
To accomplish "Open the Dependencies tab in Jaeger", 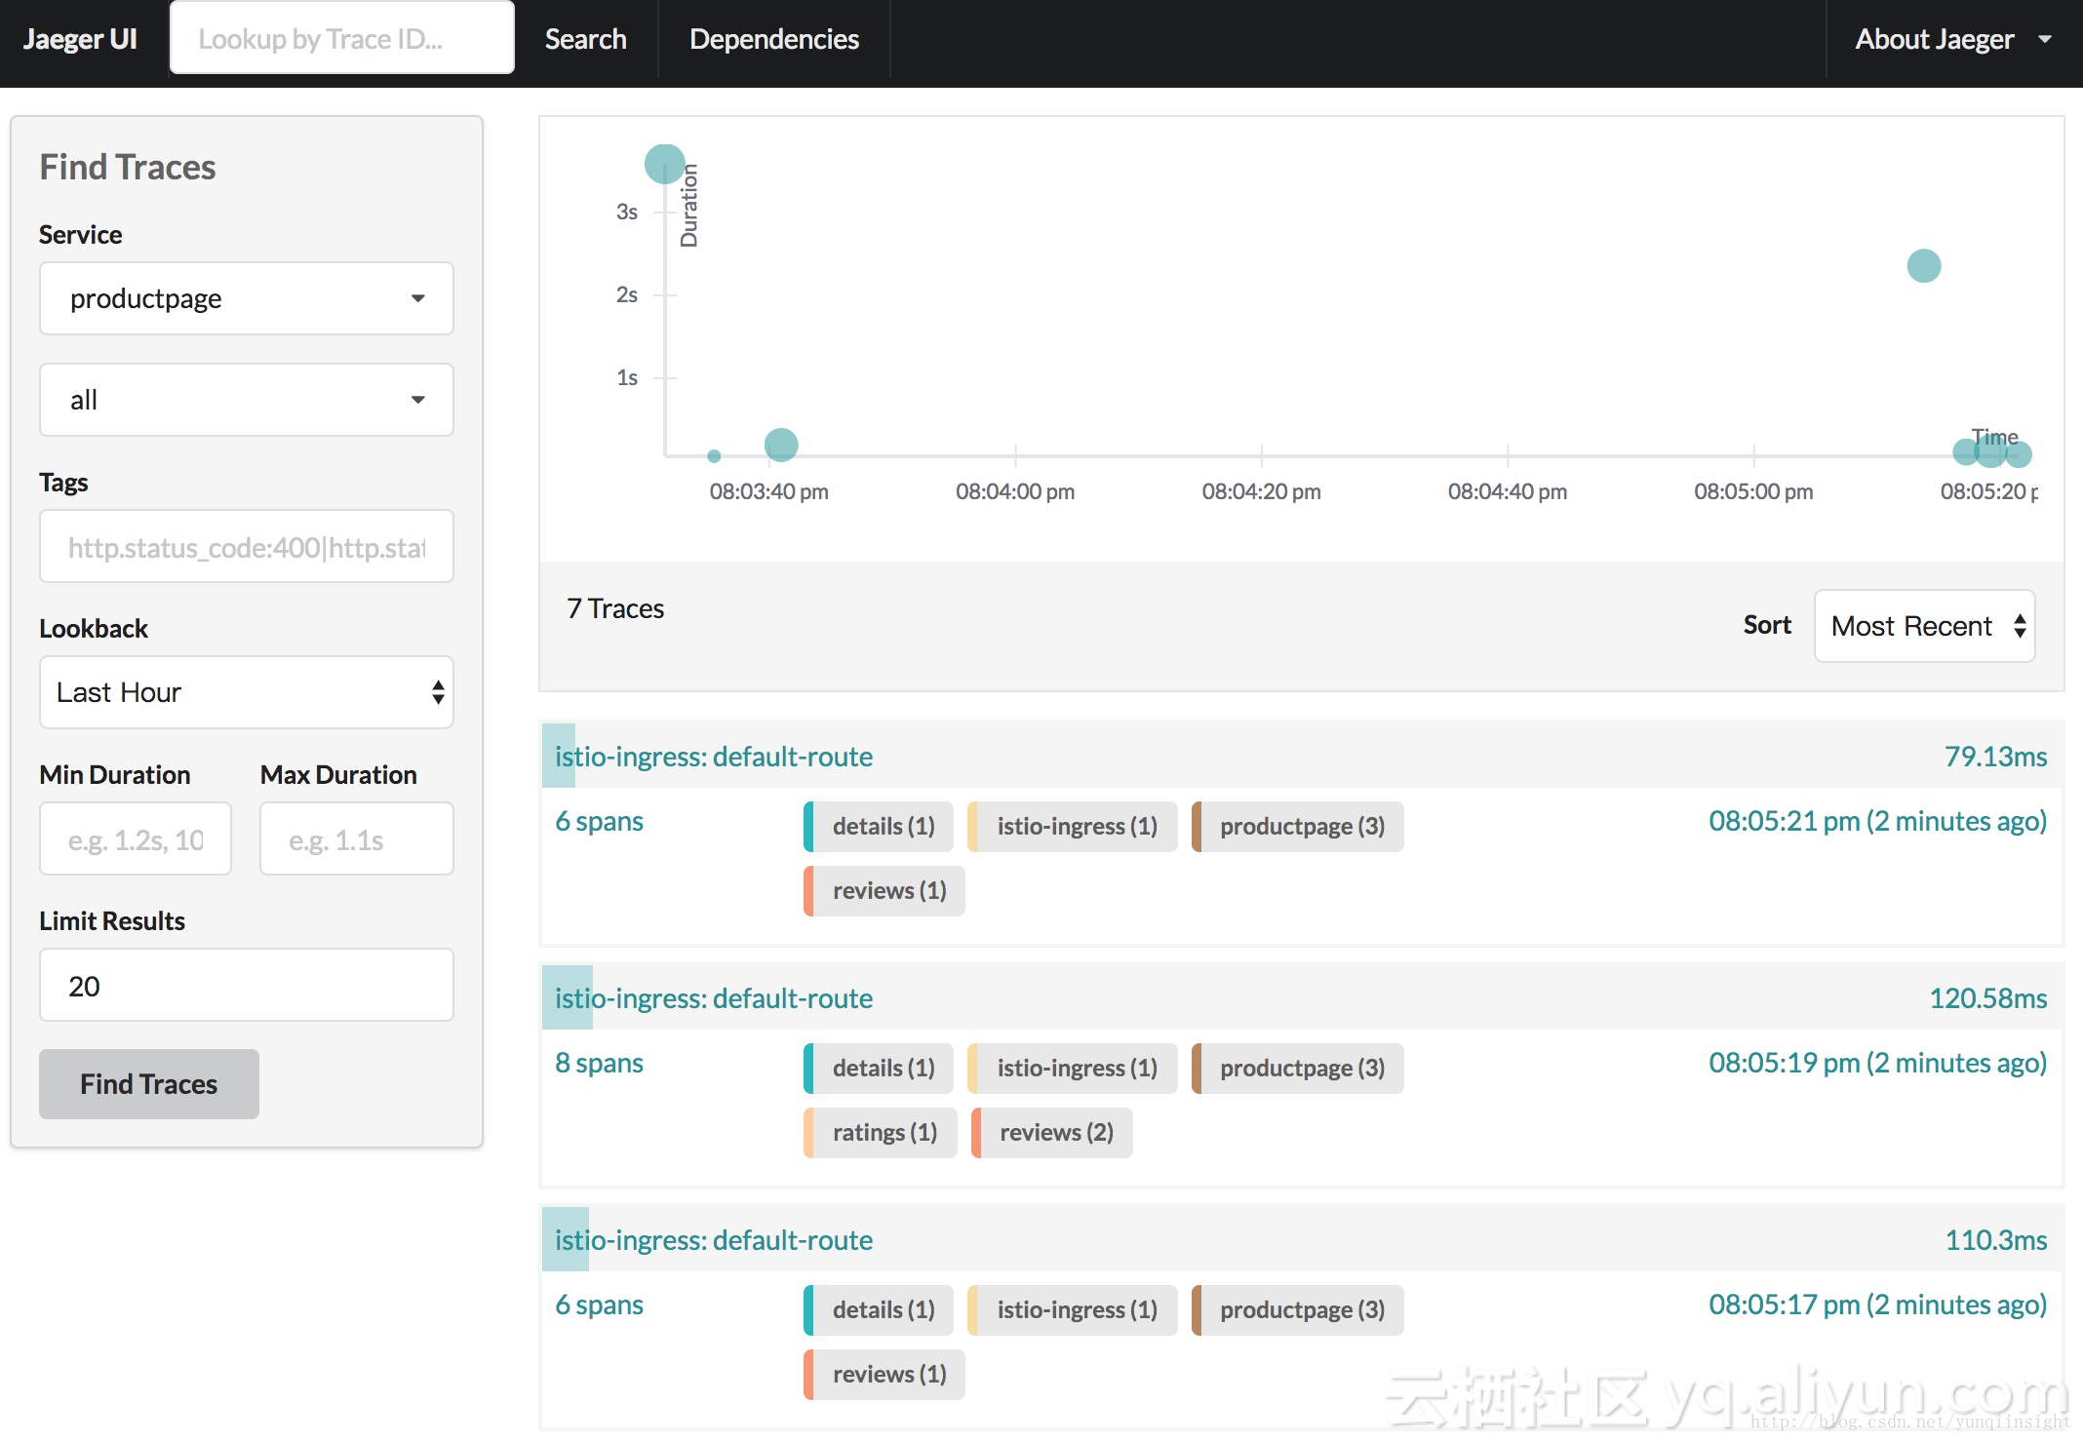I will (x=774, y=40).
